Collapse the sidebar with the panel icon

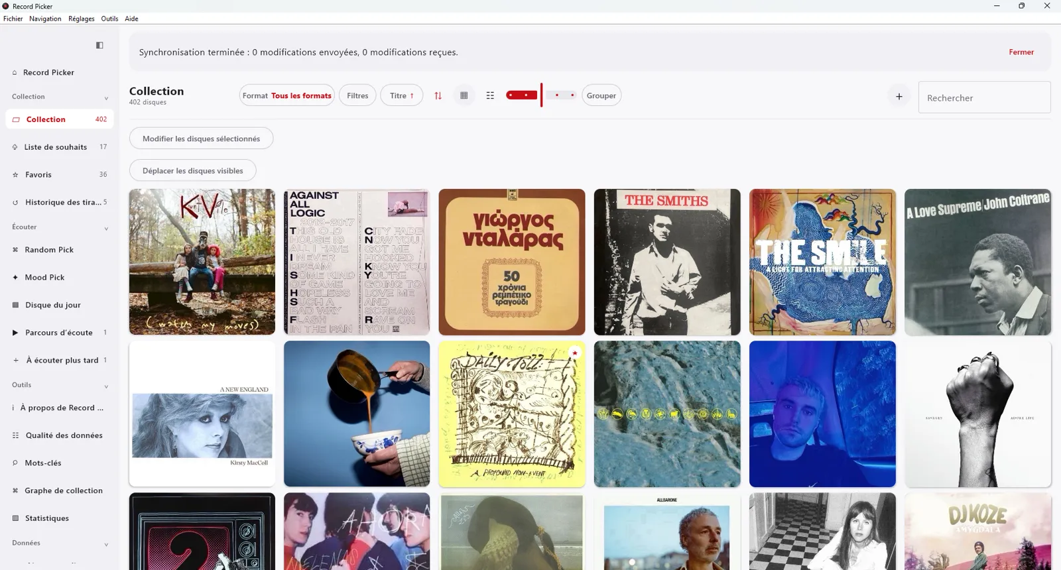[99, 45]
